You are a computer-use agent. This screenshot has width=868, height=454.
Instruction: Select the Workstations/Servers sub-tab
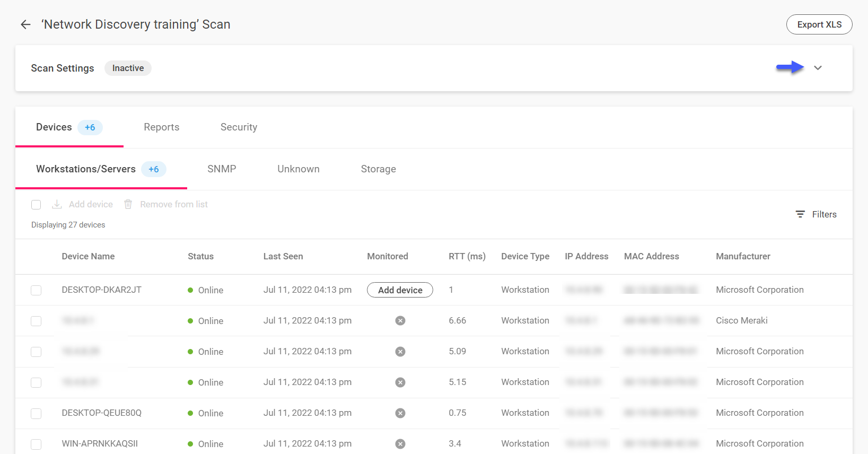[101, 169]
